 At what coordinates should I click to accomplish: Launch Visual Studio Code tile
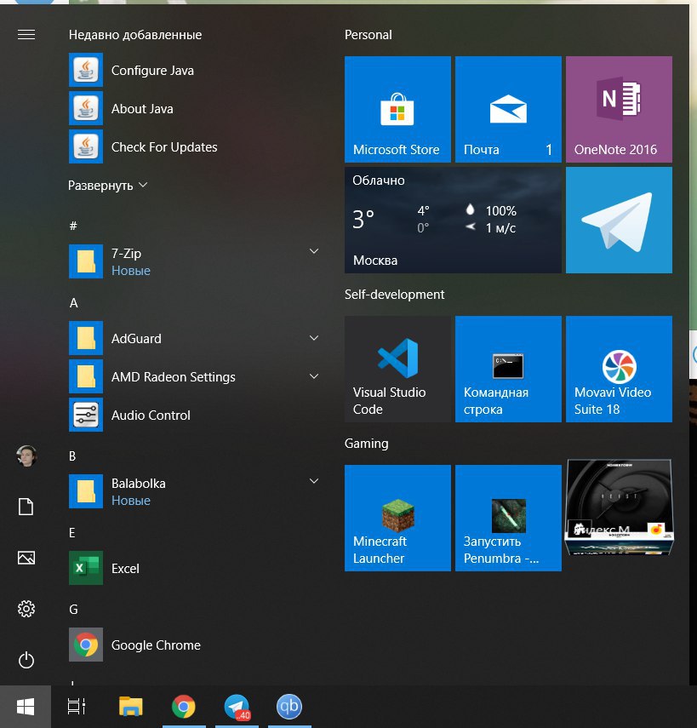point(397,369)
